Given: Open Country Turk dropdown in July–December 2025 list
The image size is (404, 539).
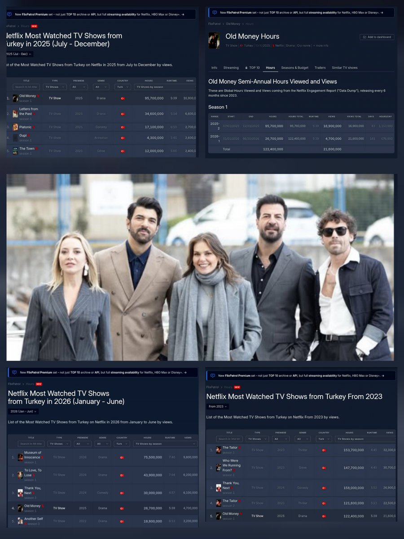Looking at the screenshot, I should tap(123, 87).
